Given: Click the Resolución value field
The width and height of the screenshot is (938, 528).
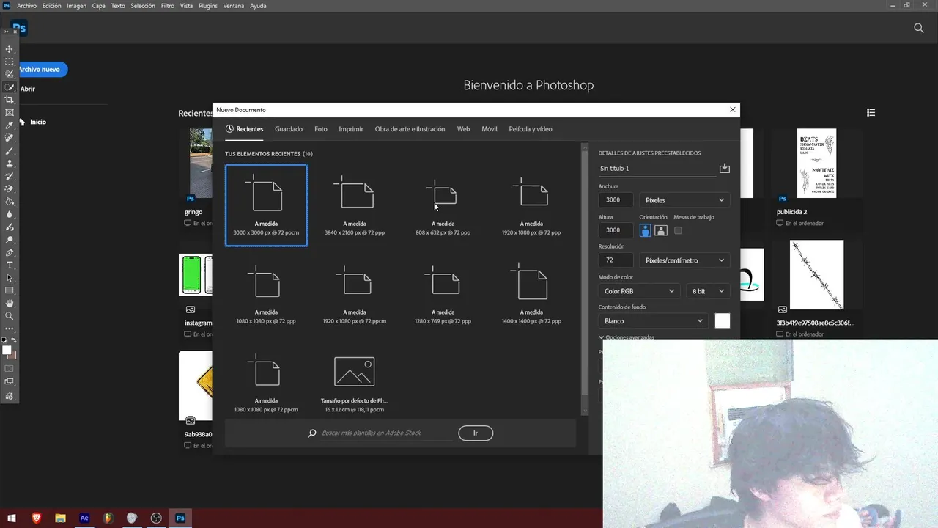Looking at the screenshot, I should click(x=616, y=260).
